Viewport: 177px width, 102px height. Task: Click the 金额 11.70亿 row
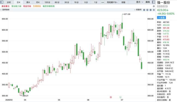[x=163, y=54]
